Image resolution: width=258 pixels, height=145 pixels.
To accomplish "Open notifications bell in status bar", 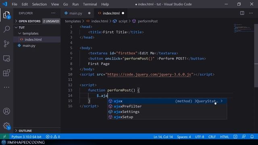I will coord(252,137).
